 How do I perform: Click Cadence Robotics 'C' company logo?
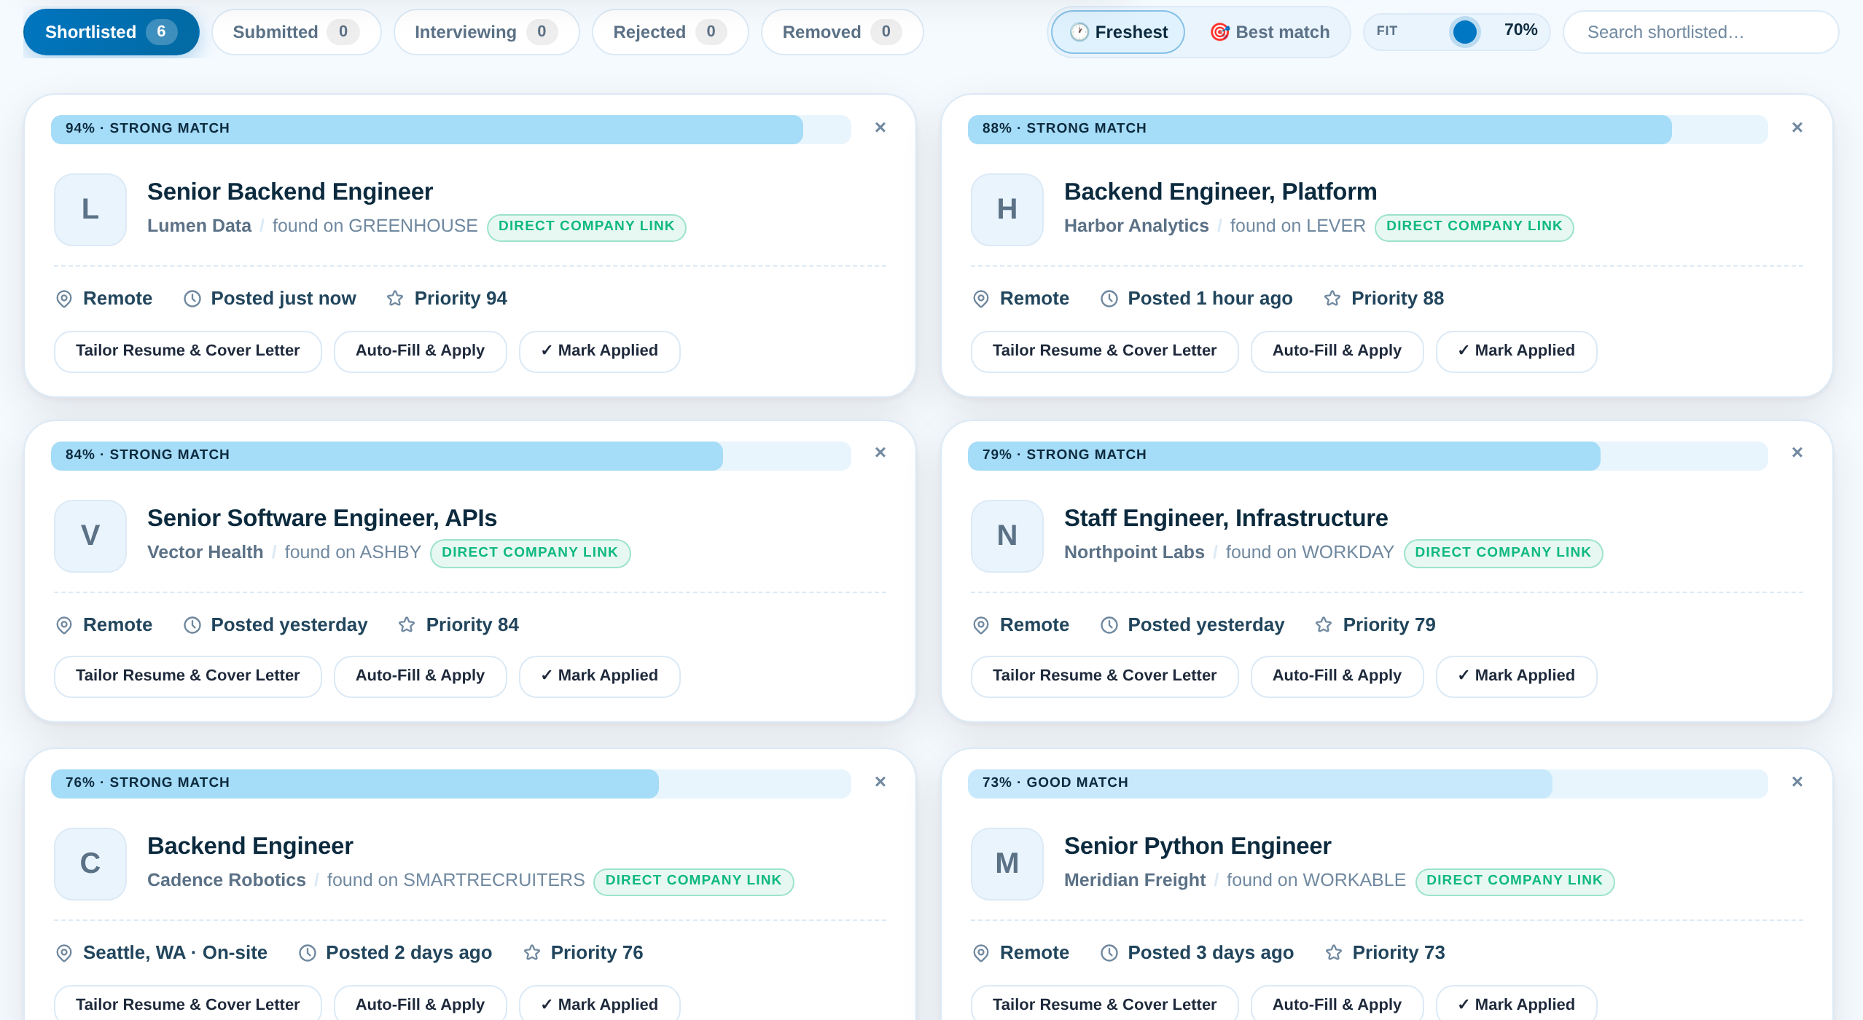point(90,864)
